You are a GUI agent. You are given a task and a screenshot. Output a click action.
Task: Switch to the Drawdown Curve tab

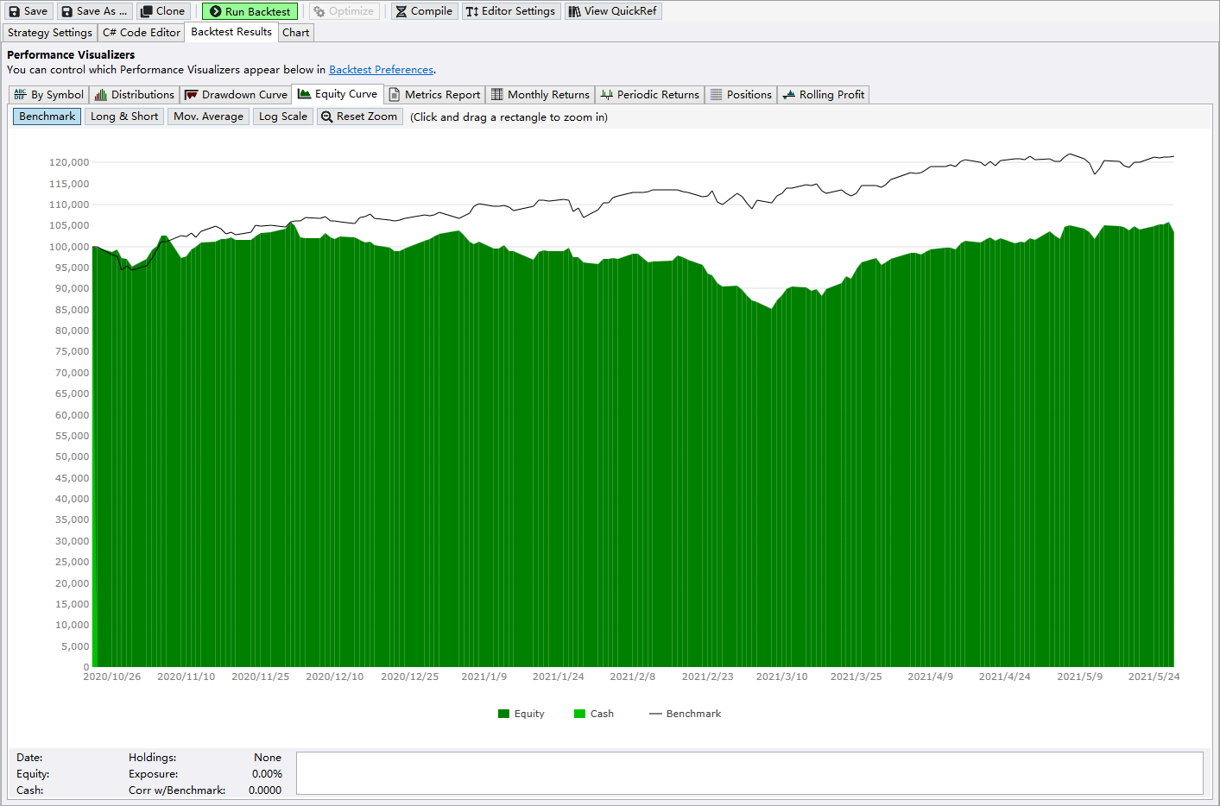[237, 95]
